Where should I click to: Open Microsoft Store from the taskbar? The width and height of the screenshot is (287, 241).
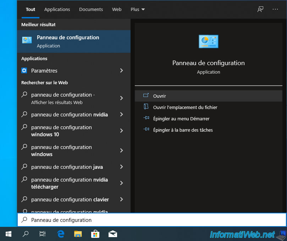click(x=95, y=234)
